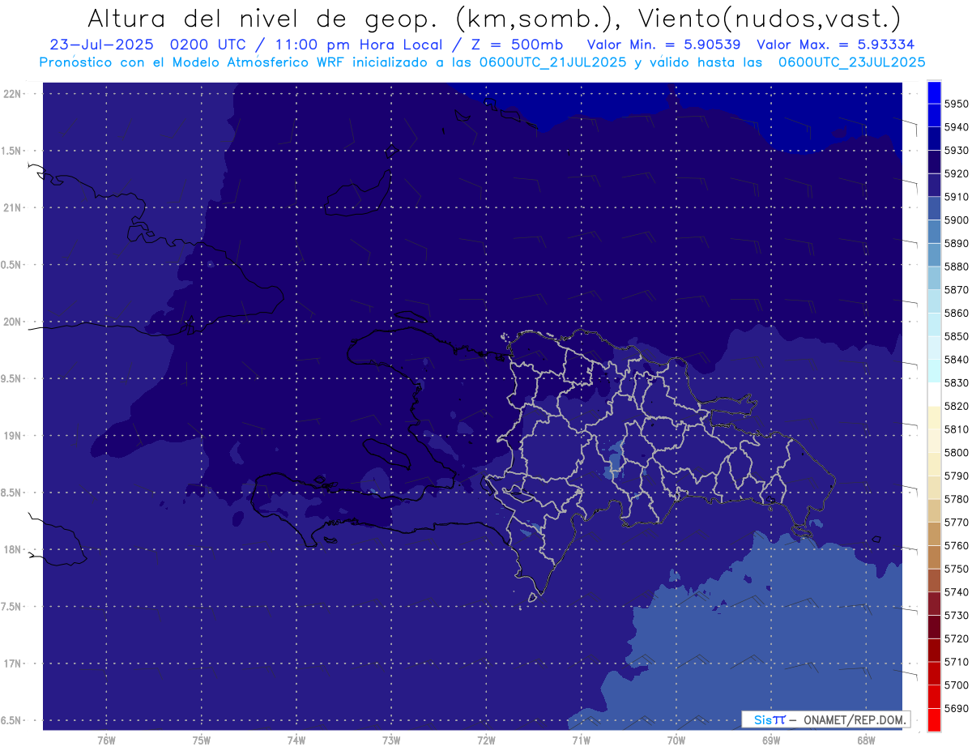The image size is (972, 751).
Task: Click the 5910 colorbar label
Action: tap(957, 196)
